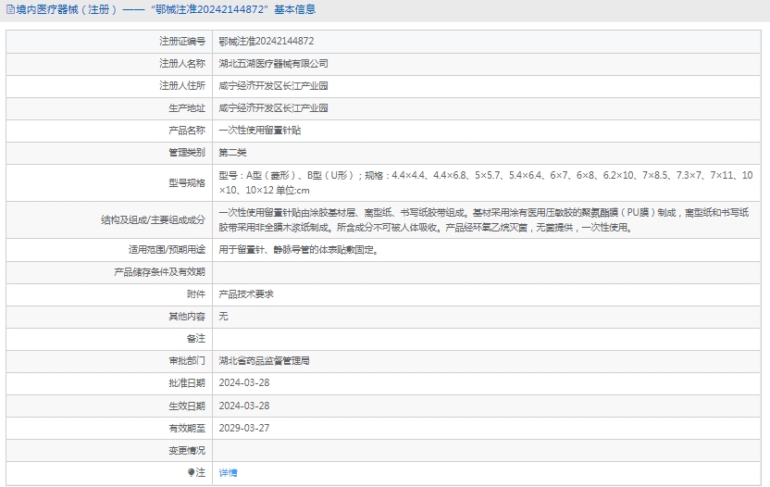Select registration number 鄂械注准20242144872 value
The height and width of the screenshot is (487, 770).
266,42
